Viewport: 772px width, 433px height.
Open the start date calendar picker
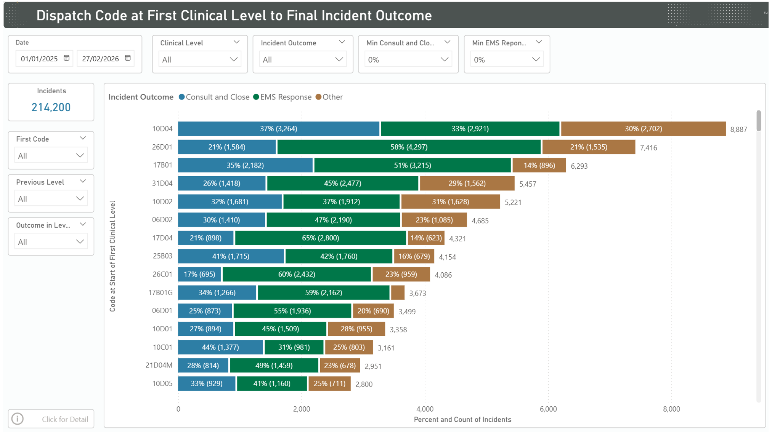click(66, 58)
